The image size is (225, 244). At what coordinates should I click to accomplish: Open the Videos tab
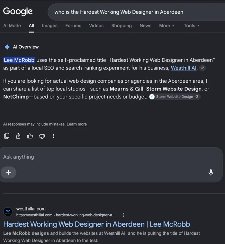pyautogui.click(x=96, y=26)
